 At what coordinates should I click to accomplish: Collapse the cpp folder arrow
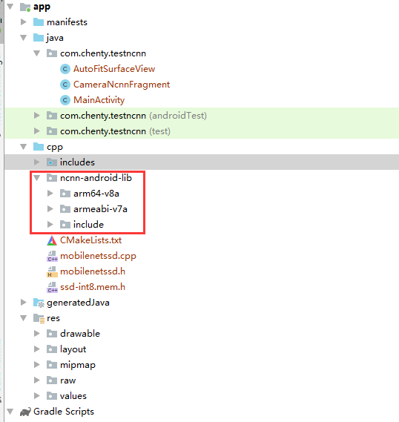point(24,147)
